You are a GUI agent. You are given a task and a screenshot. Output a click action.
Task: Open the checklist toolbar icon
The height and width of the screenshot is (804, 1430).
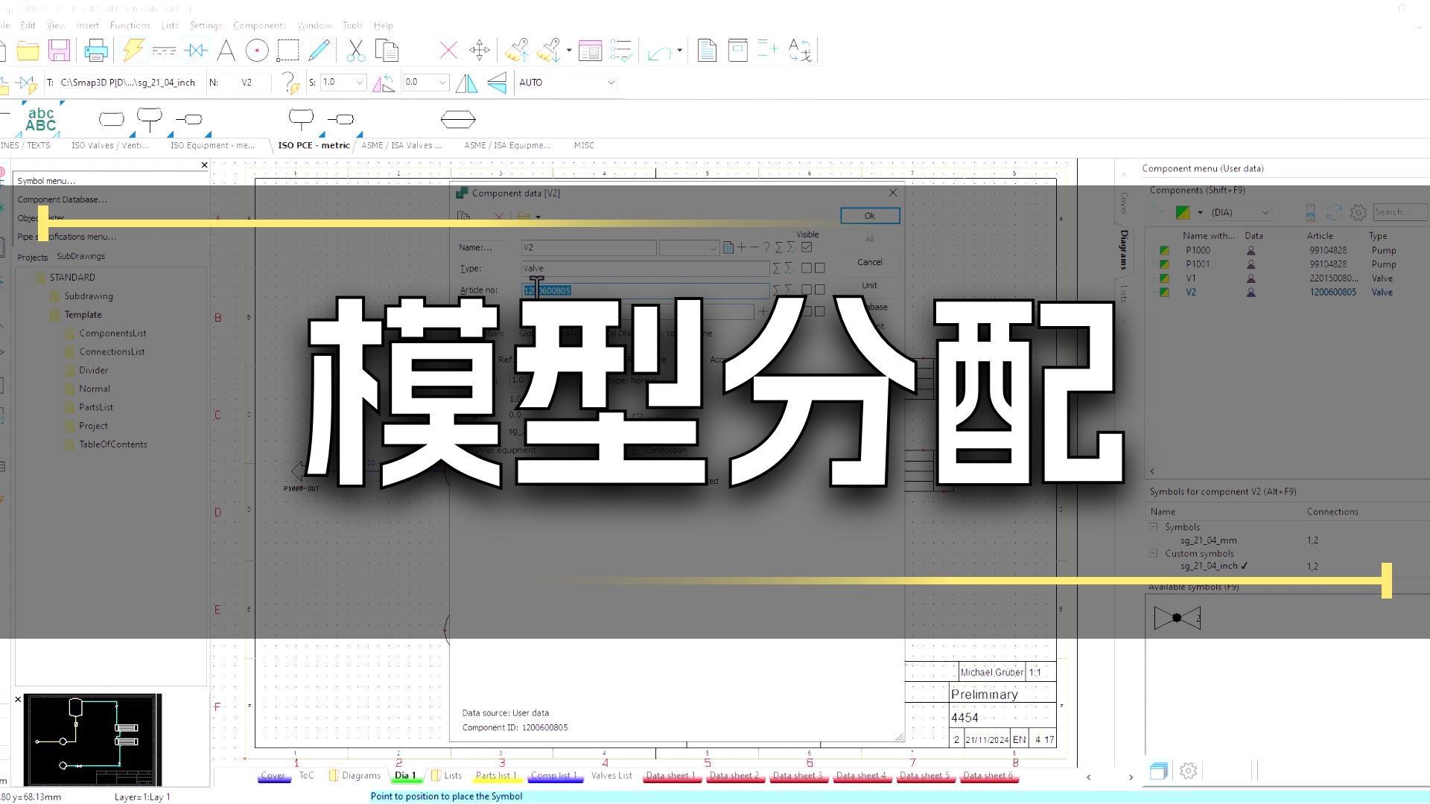[620, 51]
